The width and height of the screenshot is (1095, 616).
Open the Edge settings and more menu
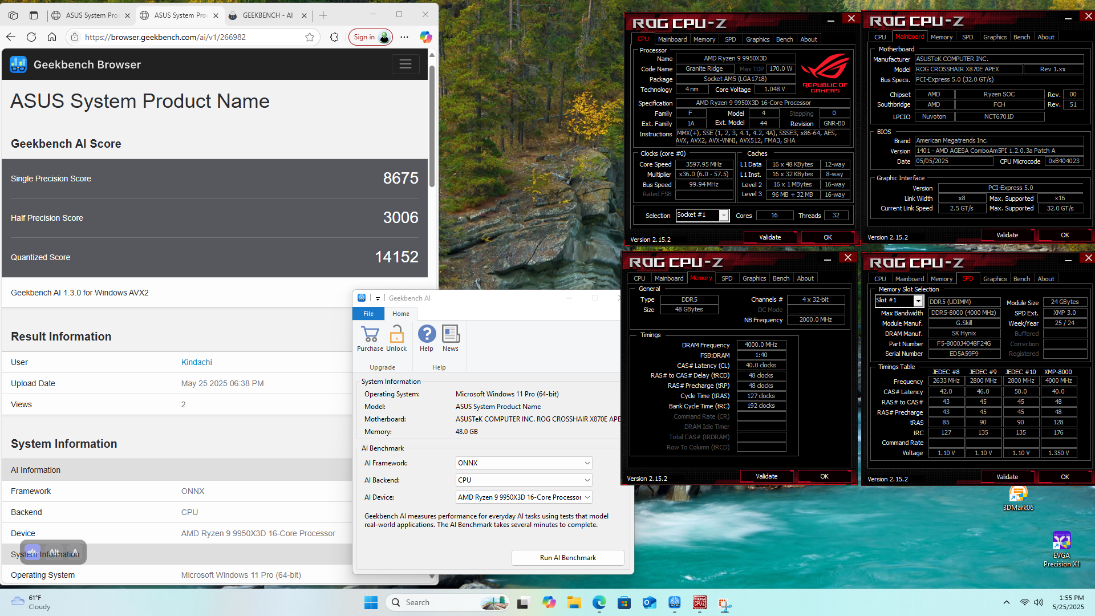[404, 37]
